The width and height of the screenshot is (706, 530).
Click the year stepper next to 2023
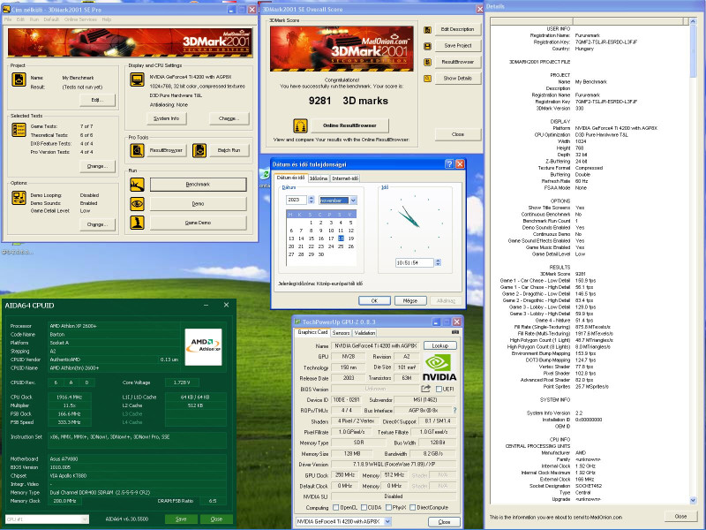click(x=311, y=201)
